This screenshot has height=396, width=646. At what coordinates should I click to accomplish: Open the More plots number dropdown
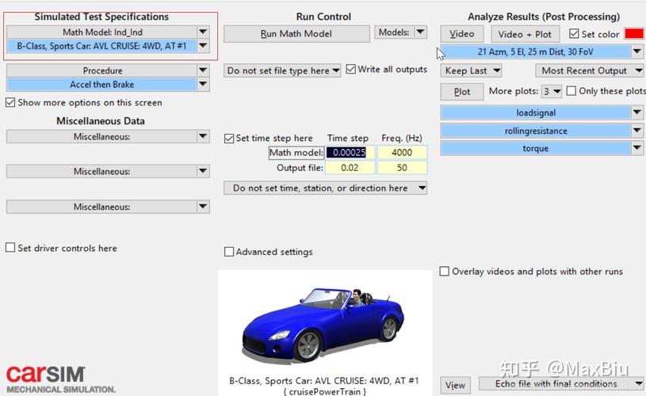[552, 92]
